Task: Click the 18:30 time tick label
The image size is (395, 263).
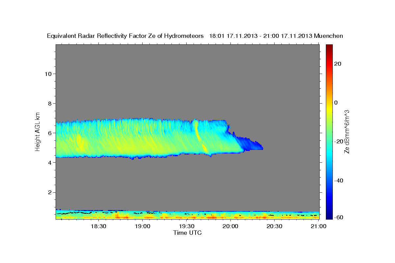Action: tap(99, 226)
